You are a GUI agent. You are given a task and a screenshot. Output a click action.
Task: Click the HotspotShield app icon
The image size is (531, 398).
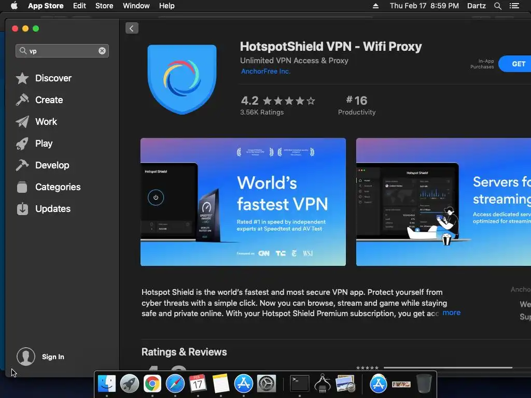pos(182,79)
